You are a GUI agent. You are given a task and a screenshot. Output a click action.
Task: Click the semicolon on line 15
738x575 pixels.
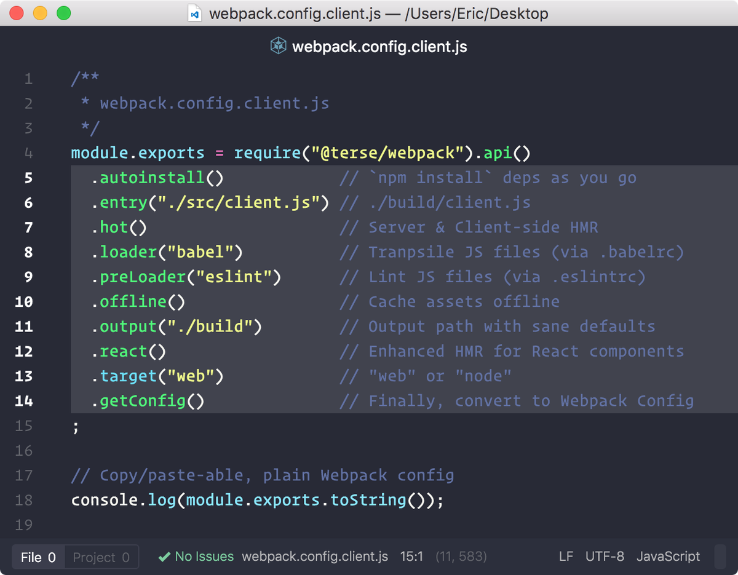(x=76, y=427)
